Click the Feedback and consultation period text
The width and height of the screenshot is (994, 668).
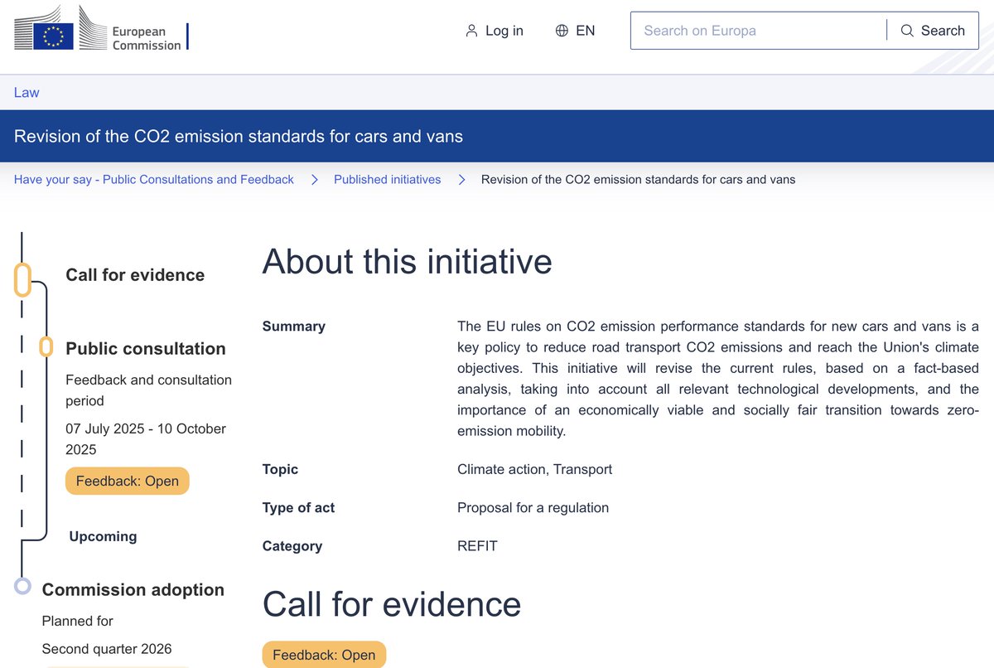(149, 390)
